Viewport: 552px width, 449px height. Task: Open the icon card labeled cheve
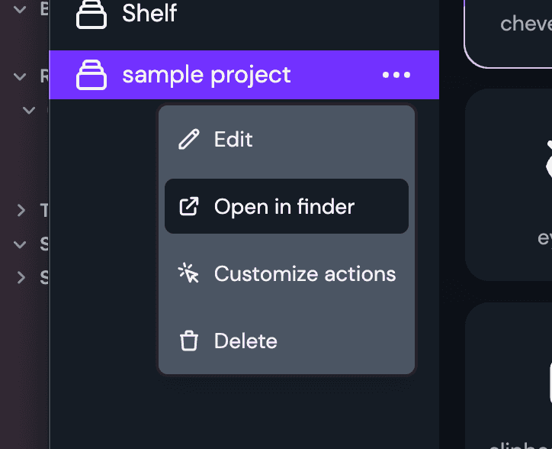point(509,34)
